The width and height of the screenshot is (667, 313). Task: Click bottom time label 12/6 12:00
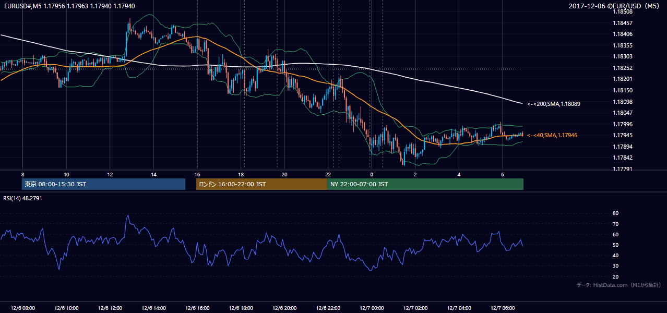tap(110, 308)
